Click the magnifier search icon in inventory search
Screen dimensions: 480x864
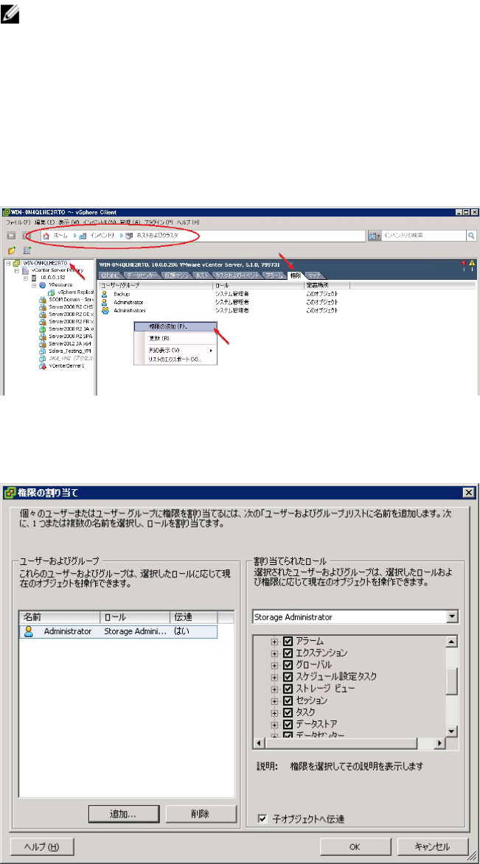[x=472, y=235]
